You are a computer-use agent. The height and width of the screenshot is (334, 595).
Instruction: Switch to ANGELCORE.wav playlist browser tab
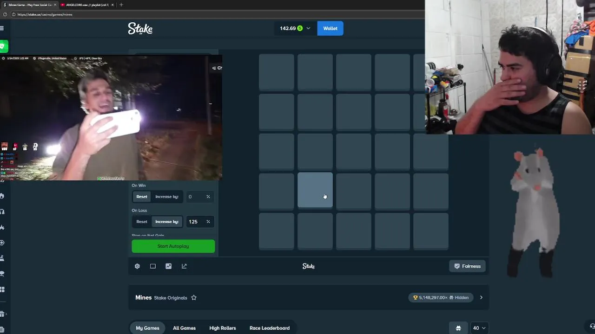point(87,5)
